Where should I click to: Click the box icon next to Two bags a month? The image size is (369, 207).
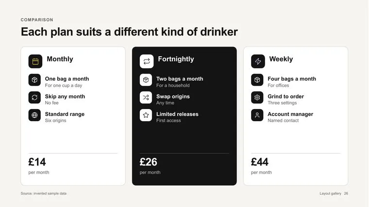(146, 80)
